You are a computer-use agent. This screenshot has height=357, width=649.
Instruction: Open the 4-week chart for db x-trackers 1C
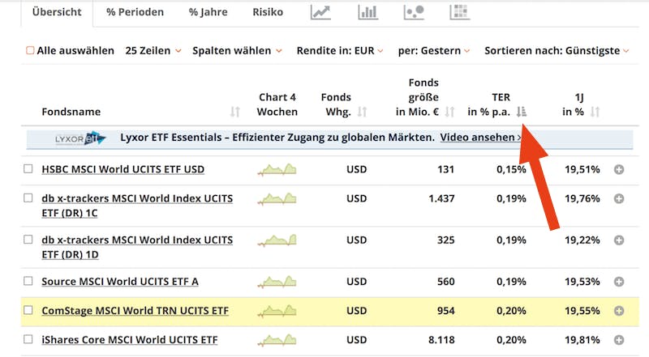pos(277,199)
